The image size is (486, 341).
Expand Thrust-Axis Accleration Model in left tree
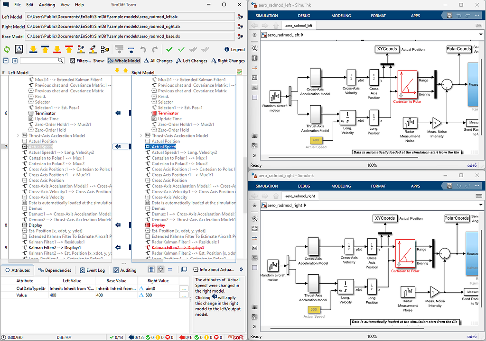pyautogui.click(x=18, y=135)
